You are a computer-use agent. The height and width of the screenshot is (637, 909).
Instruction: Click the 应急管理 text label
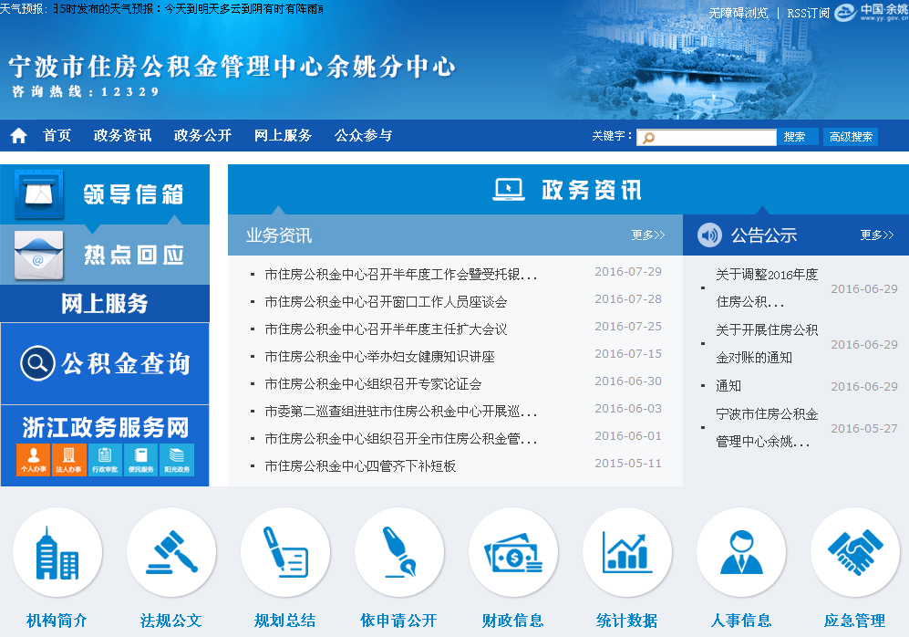pos(855,621)
